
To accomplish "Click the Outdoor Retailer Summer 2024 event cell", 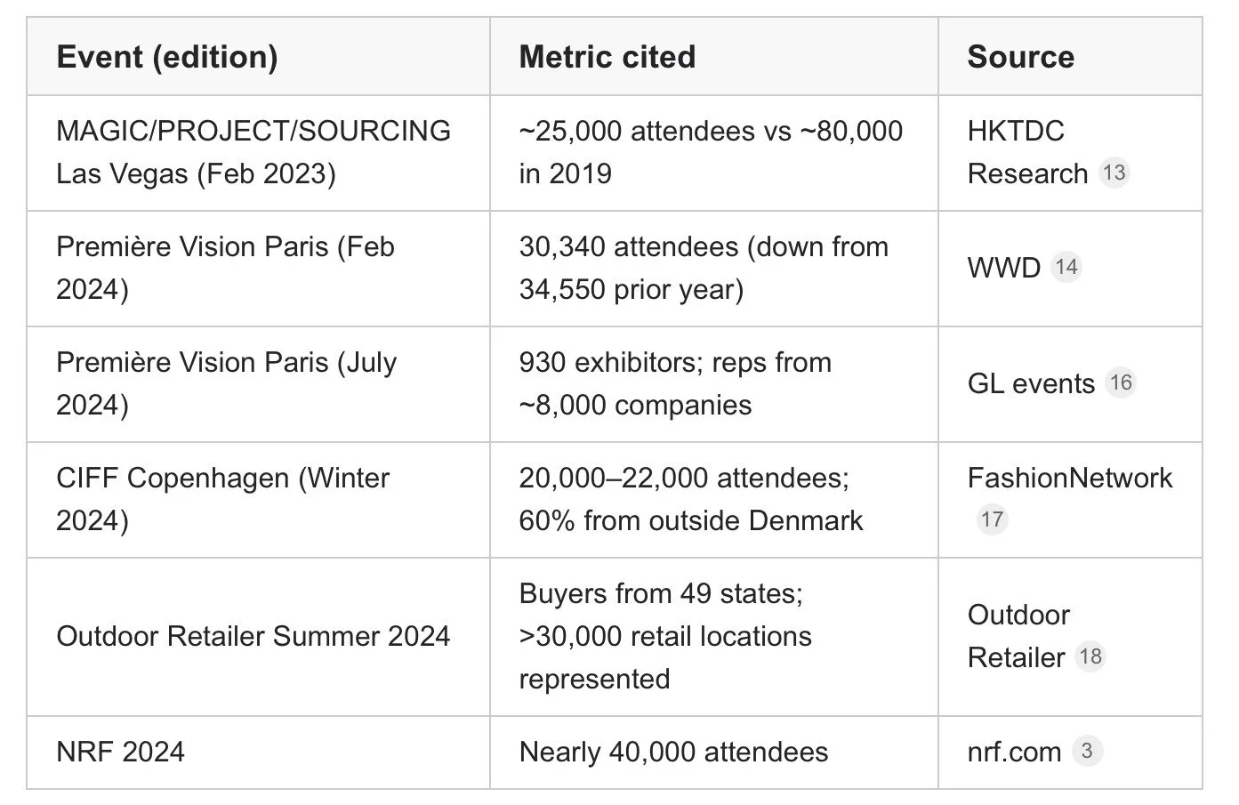I will (258, 637).
